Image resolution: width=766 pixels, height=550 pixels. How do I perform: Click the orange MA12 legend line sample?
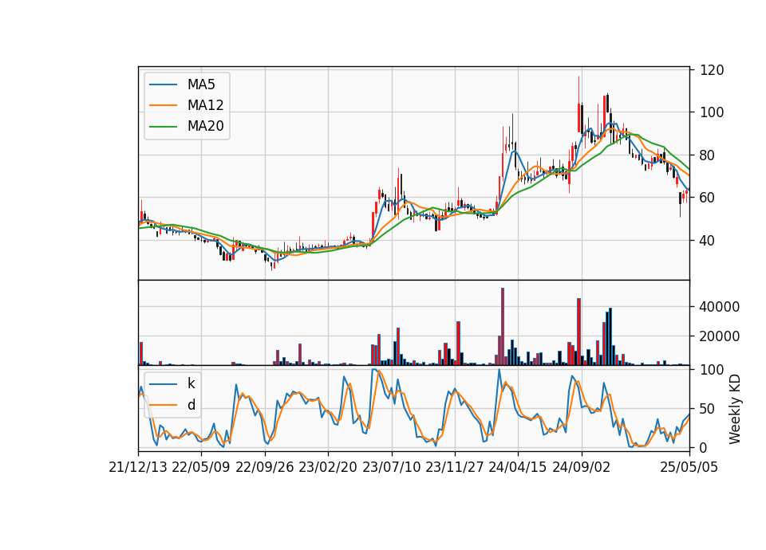163,105
